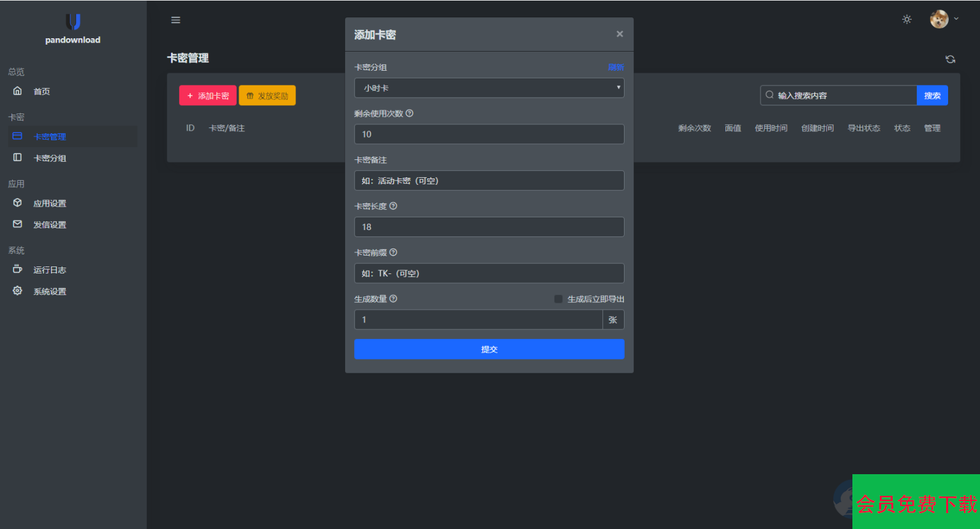Click the pandownload logo icon

point(73,22)
